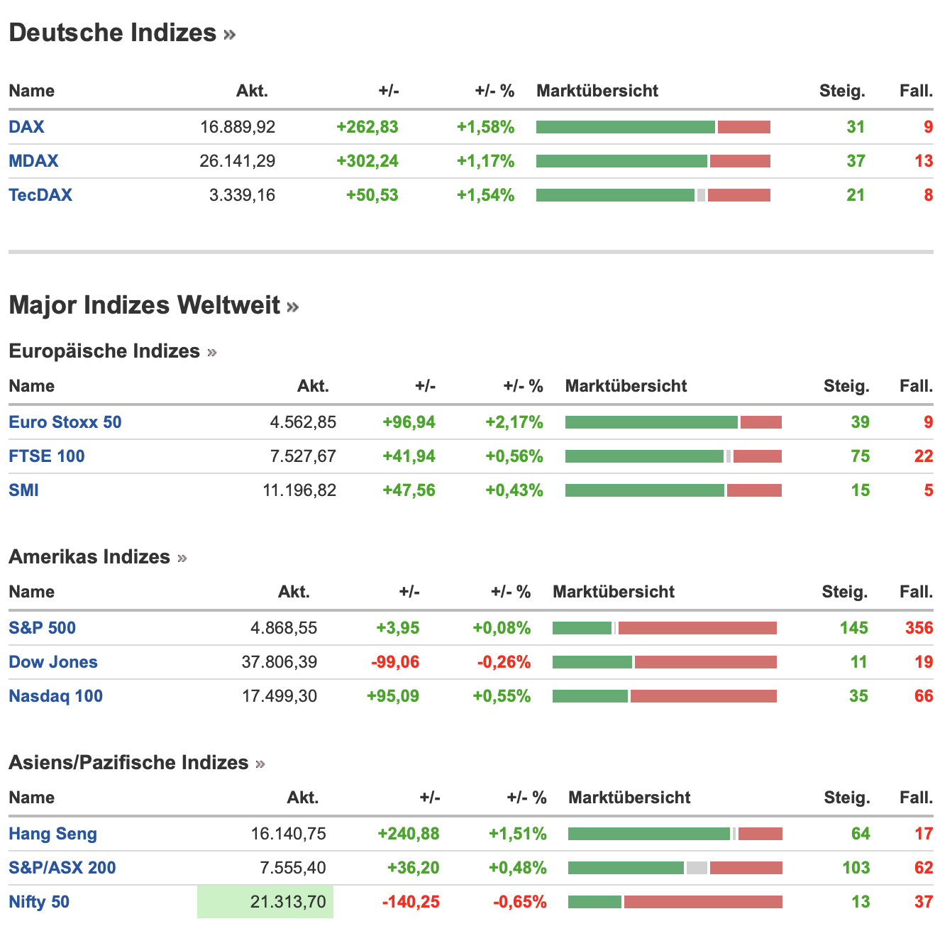Click the chevron beside Major Indizes Weltweit

point(293,307)
